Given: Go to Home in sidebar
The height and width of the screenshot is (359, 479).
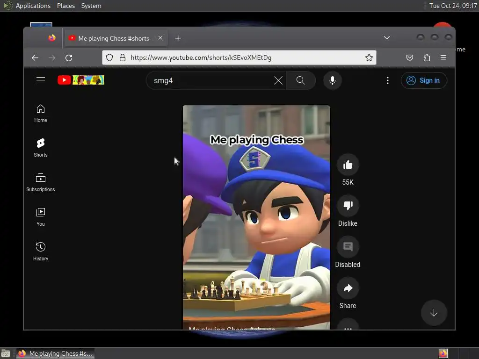Looking at the screenshot, I should point(41,114).
